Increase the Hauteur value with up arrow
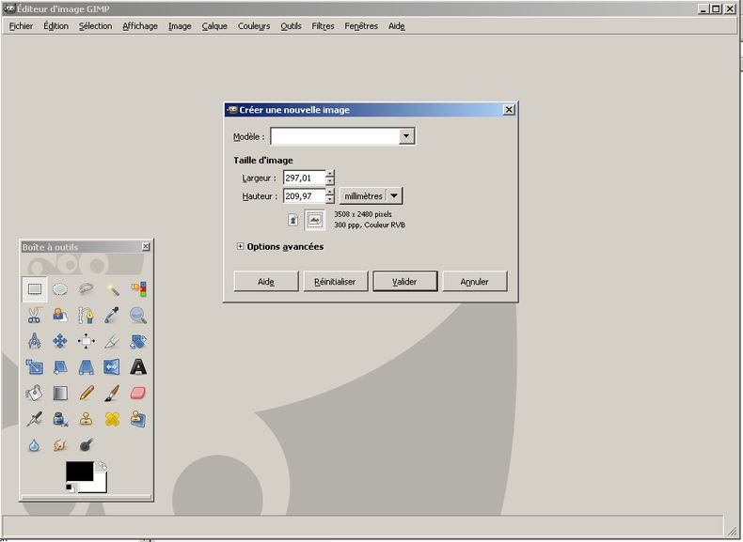The height and width of the screenshot is (542, 743). coord(330,192)
